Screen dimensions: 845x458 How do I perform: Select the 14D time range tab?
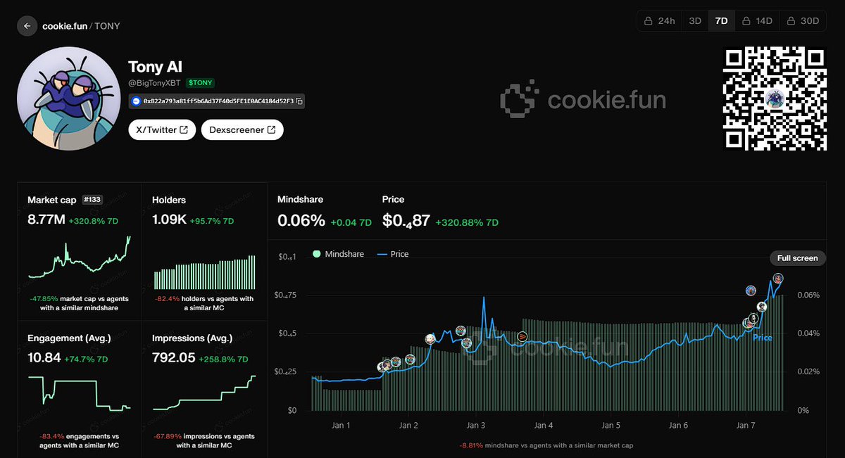click(x=757, y=21)
